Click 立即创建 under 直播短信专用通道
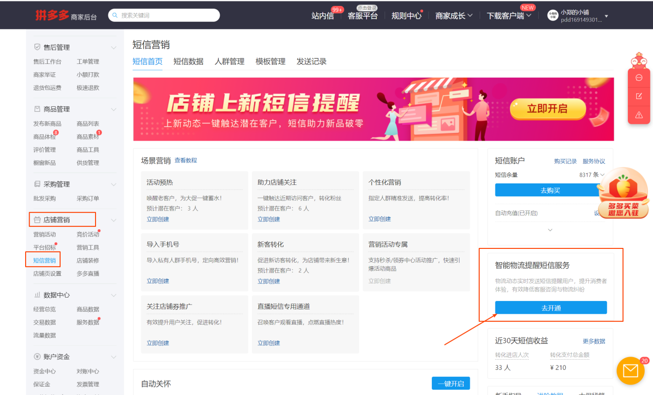 269,343
